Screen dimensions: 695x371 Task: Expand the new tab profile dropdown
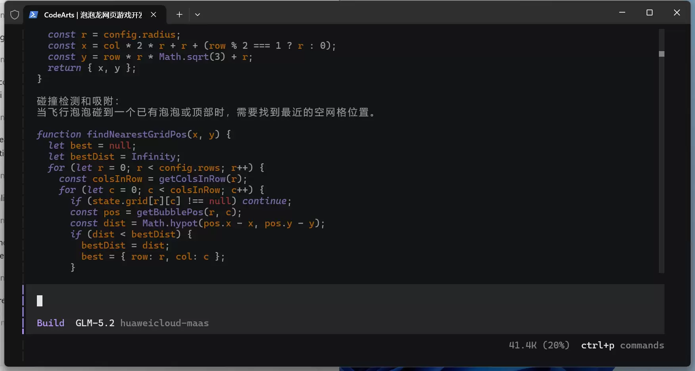click(197, 15)
